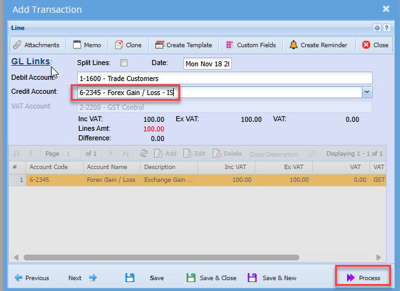The height and width of the screenshot is (291, 400).
Task: Clone the current transaction line
Action: (128, 45)
